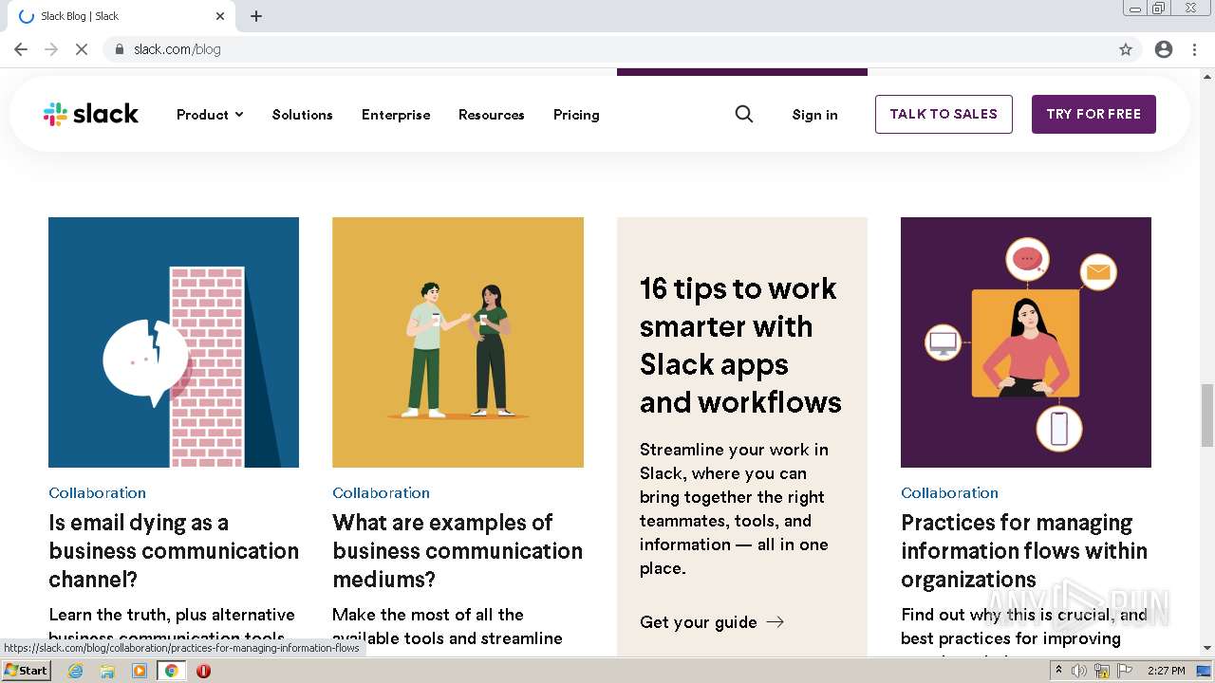Open Internet Explorer from taskbar
The height and width of the screenshot is (683, 1215).
76,671
